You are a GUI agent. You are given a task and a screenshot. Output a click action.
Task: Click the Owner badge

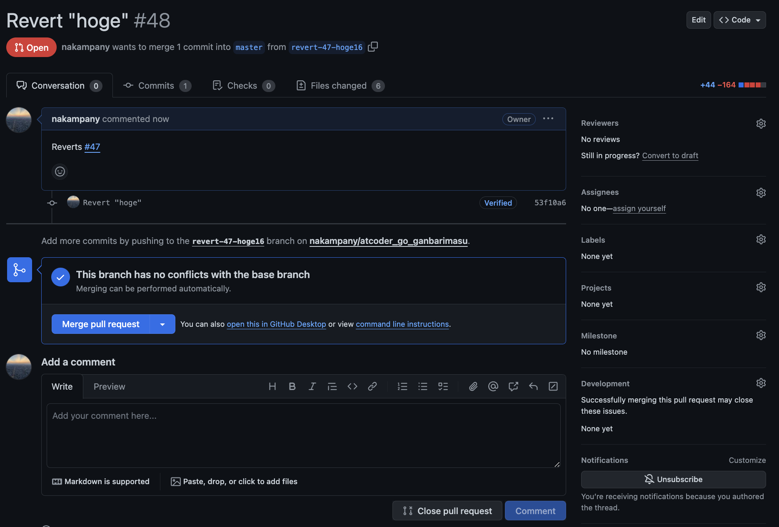coord(519,119)
